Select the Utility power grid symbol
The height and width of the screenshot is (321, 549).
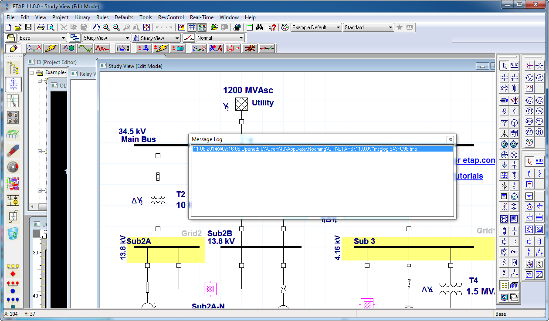click(241, 104)
